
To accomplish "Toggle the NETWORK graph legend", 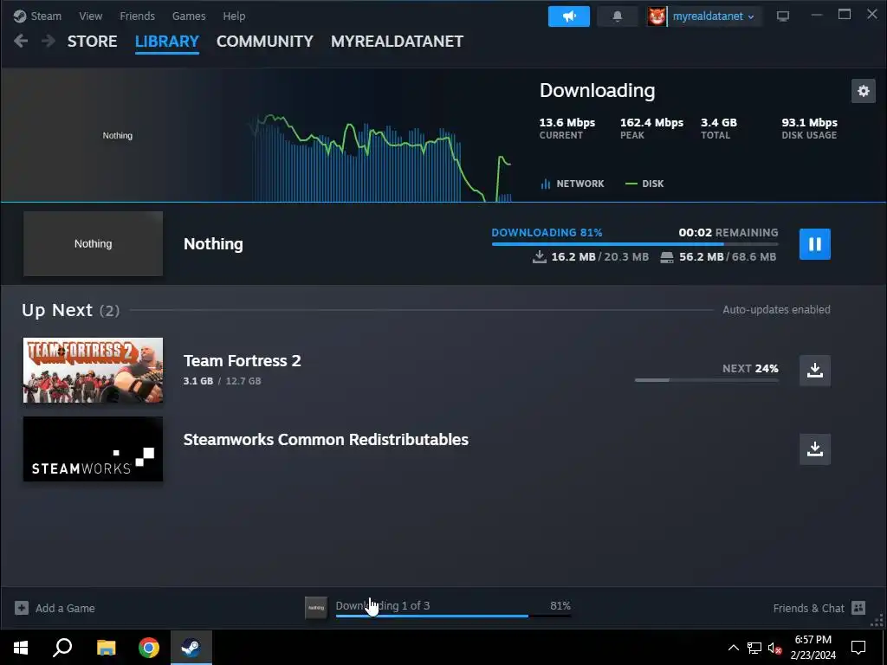I will coord(573,184).
